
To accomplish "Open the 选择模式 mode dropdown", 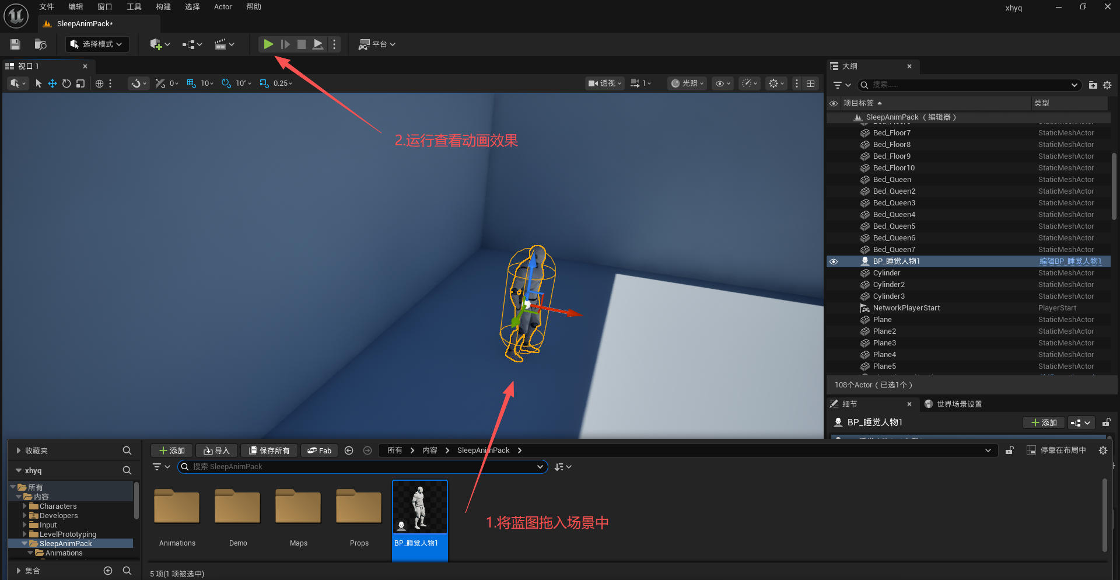I will tap(97, 44).
